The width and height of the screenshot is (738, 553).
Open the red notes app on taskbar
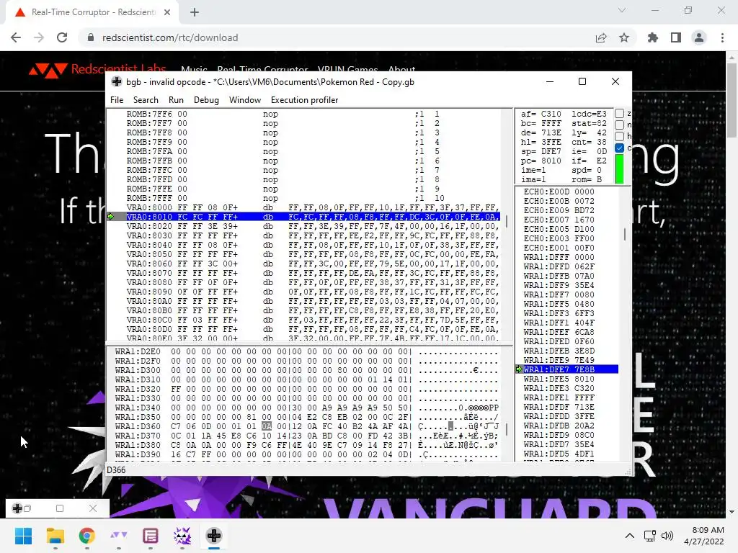click(x=150, y=536)
